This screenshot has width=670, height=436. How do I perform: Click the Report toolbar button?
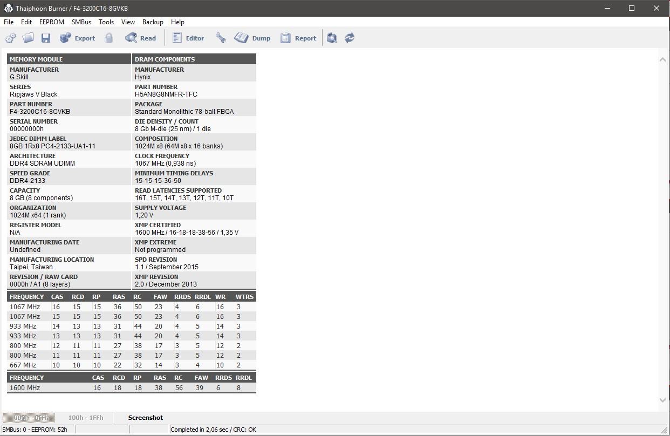pos(298,38)
